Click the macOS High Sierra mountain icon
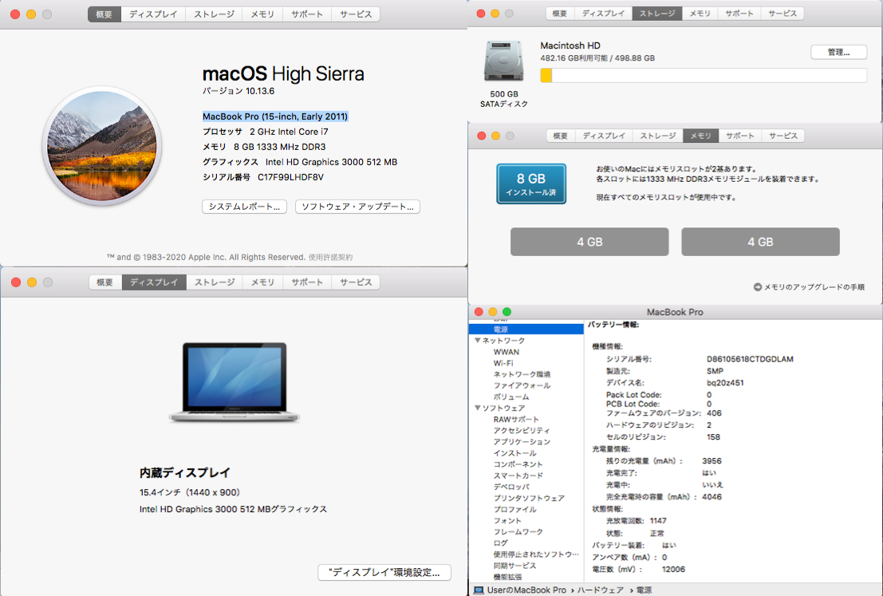 (x=102, y=146)
